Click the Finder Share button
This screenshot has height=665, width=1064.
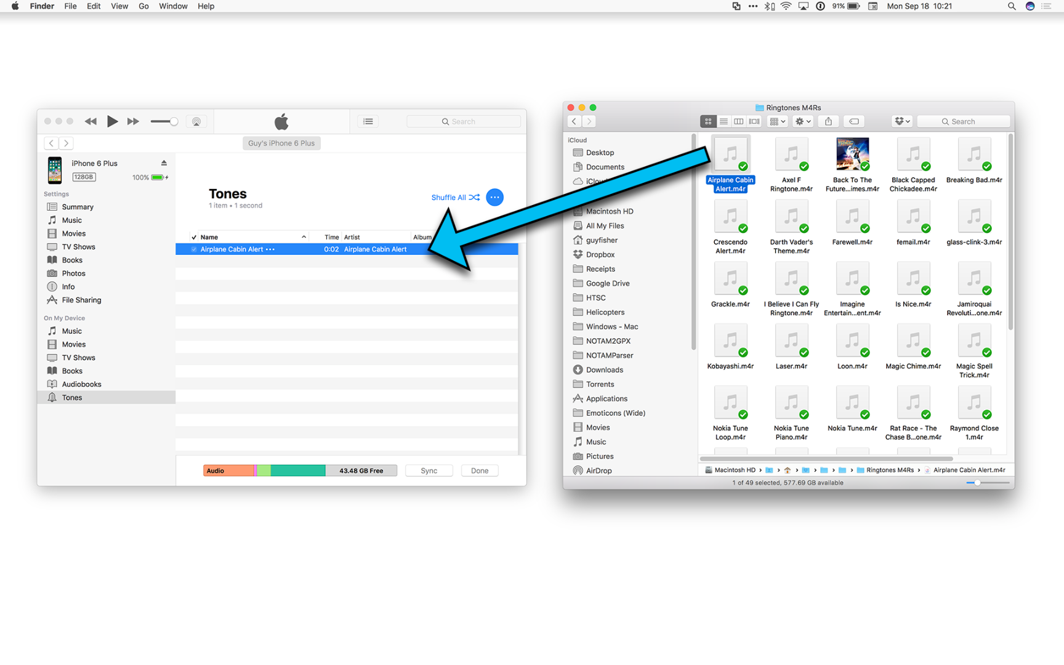(828, 121)
